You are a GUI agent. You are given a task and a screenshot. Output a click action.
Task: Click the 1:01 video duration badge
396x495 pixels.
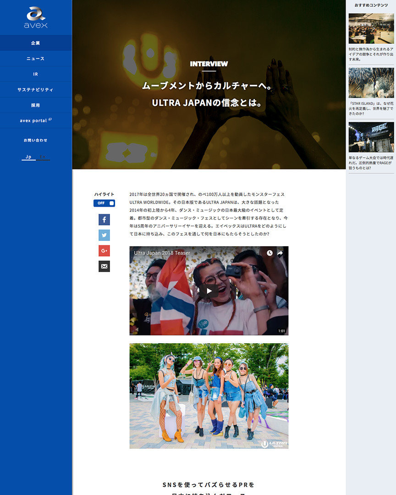click(x=282, y=331)
